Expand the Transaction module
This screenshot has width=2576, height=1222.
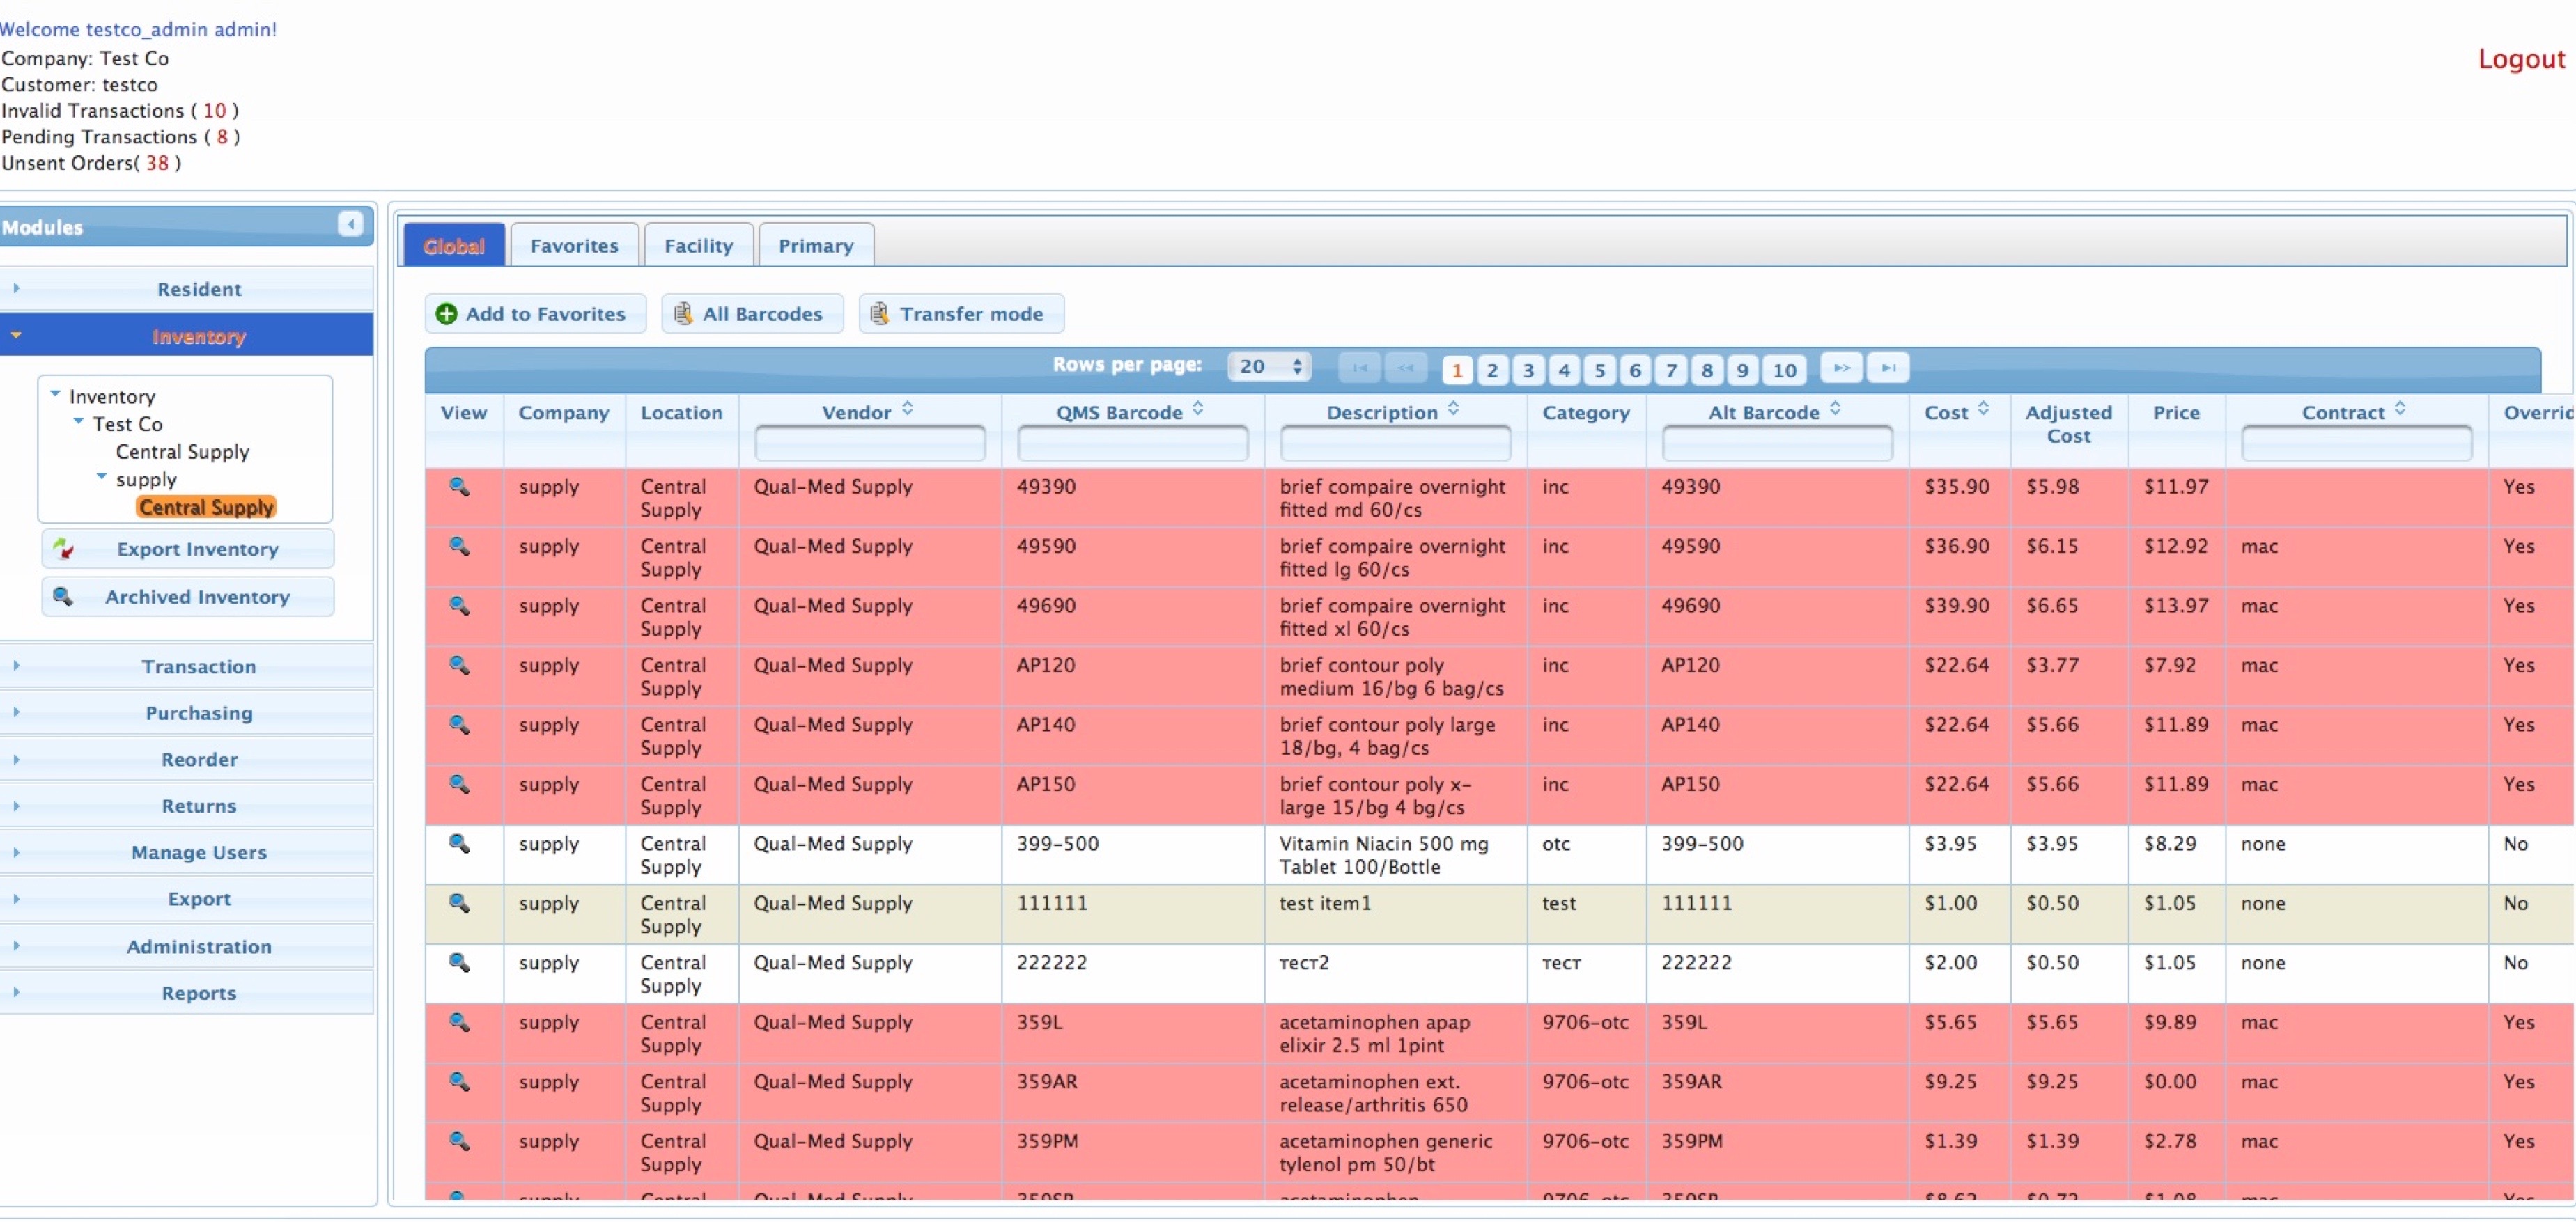pyautogui.click(x=198, y=666)
